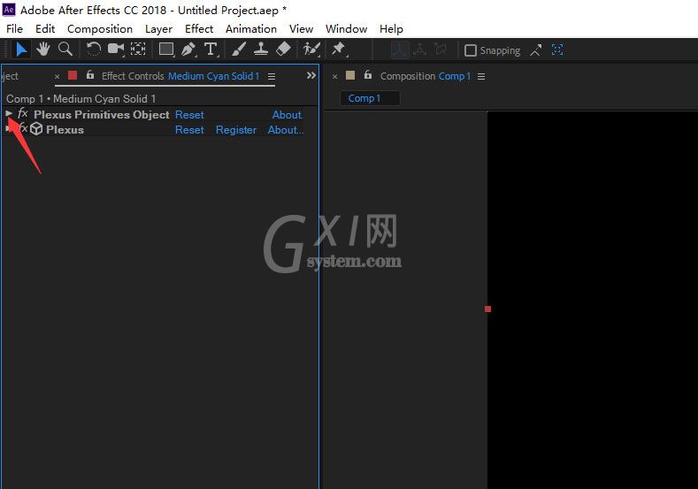The width and height of the screenshot is (698, 489).
Task: Select the Horizontal Type tool
Action: 211,50
